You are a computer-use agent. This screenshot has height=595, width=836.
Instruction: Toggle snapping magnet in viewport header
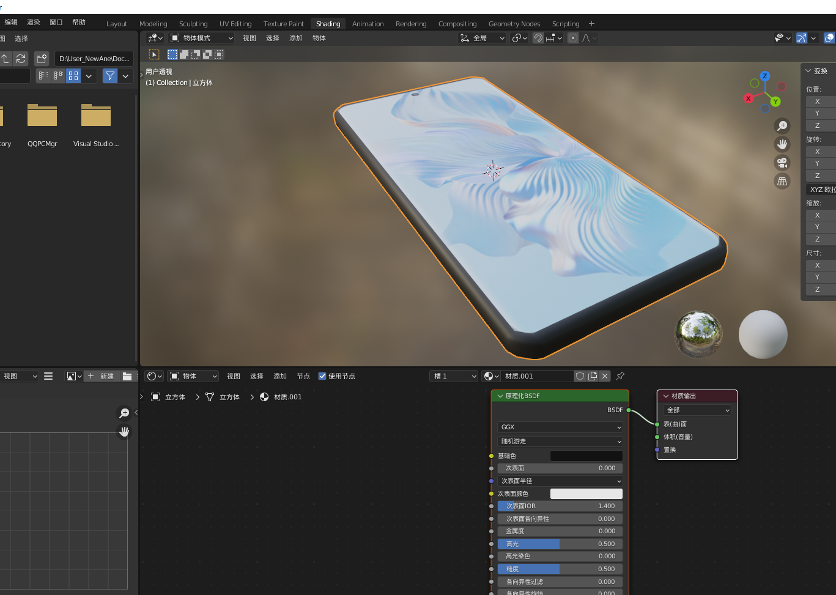point(538,38)
